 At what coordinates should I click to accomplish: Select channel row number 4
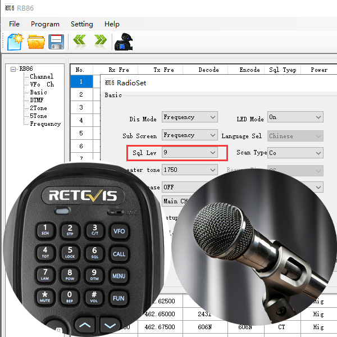click(81, 120)
